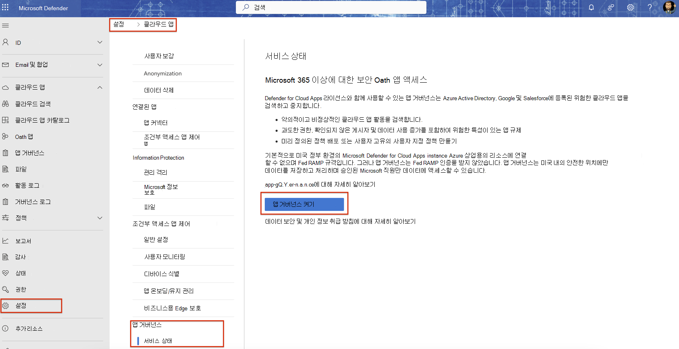The image size is (679, 349).
Task: Open the help question mark icon
Action: pyautogui.click(x=650, y=7)
